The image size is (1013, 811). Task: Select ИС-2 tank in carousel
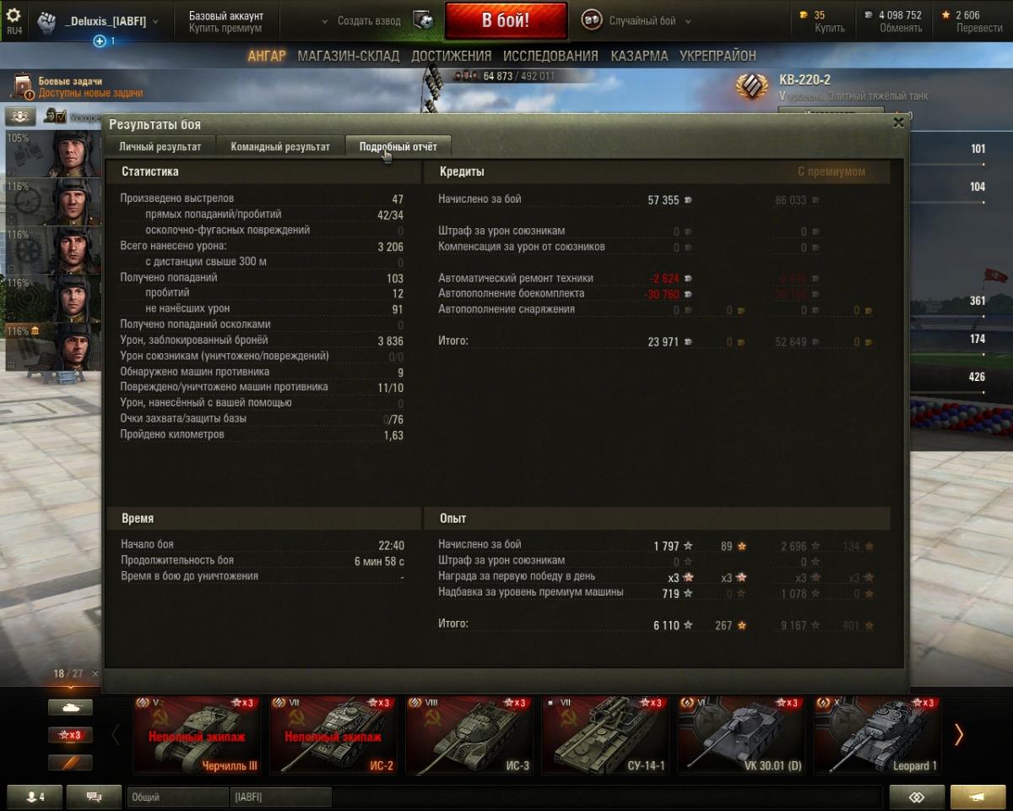[x=333, y=735]
